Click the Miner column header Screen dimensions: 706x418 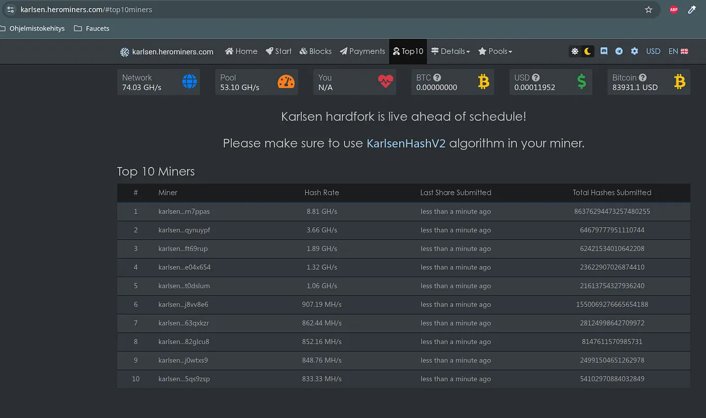(x=168, y=192)
